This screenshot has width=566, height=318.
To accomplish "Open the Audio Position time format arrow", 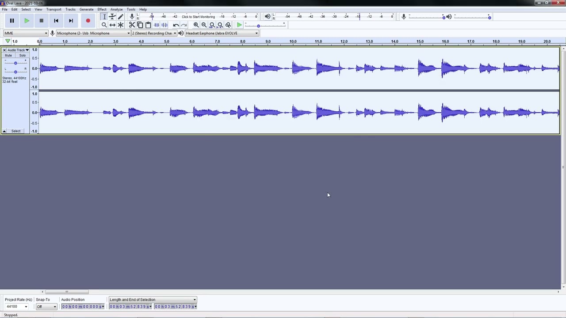I will [103, 307].
